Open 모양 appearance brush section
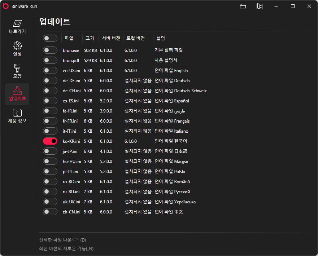318x256 pixels. (x=17, y=71)
